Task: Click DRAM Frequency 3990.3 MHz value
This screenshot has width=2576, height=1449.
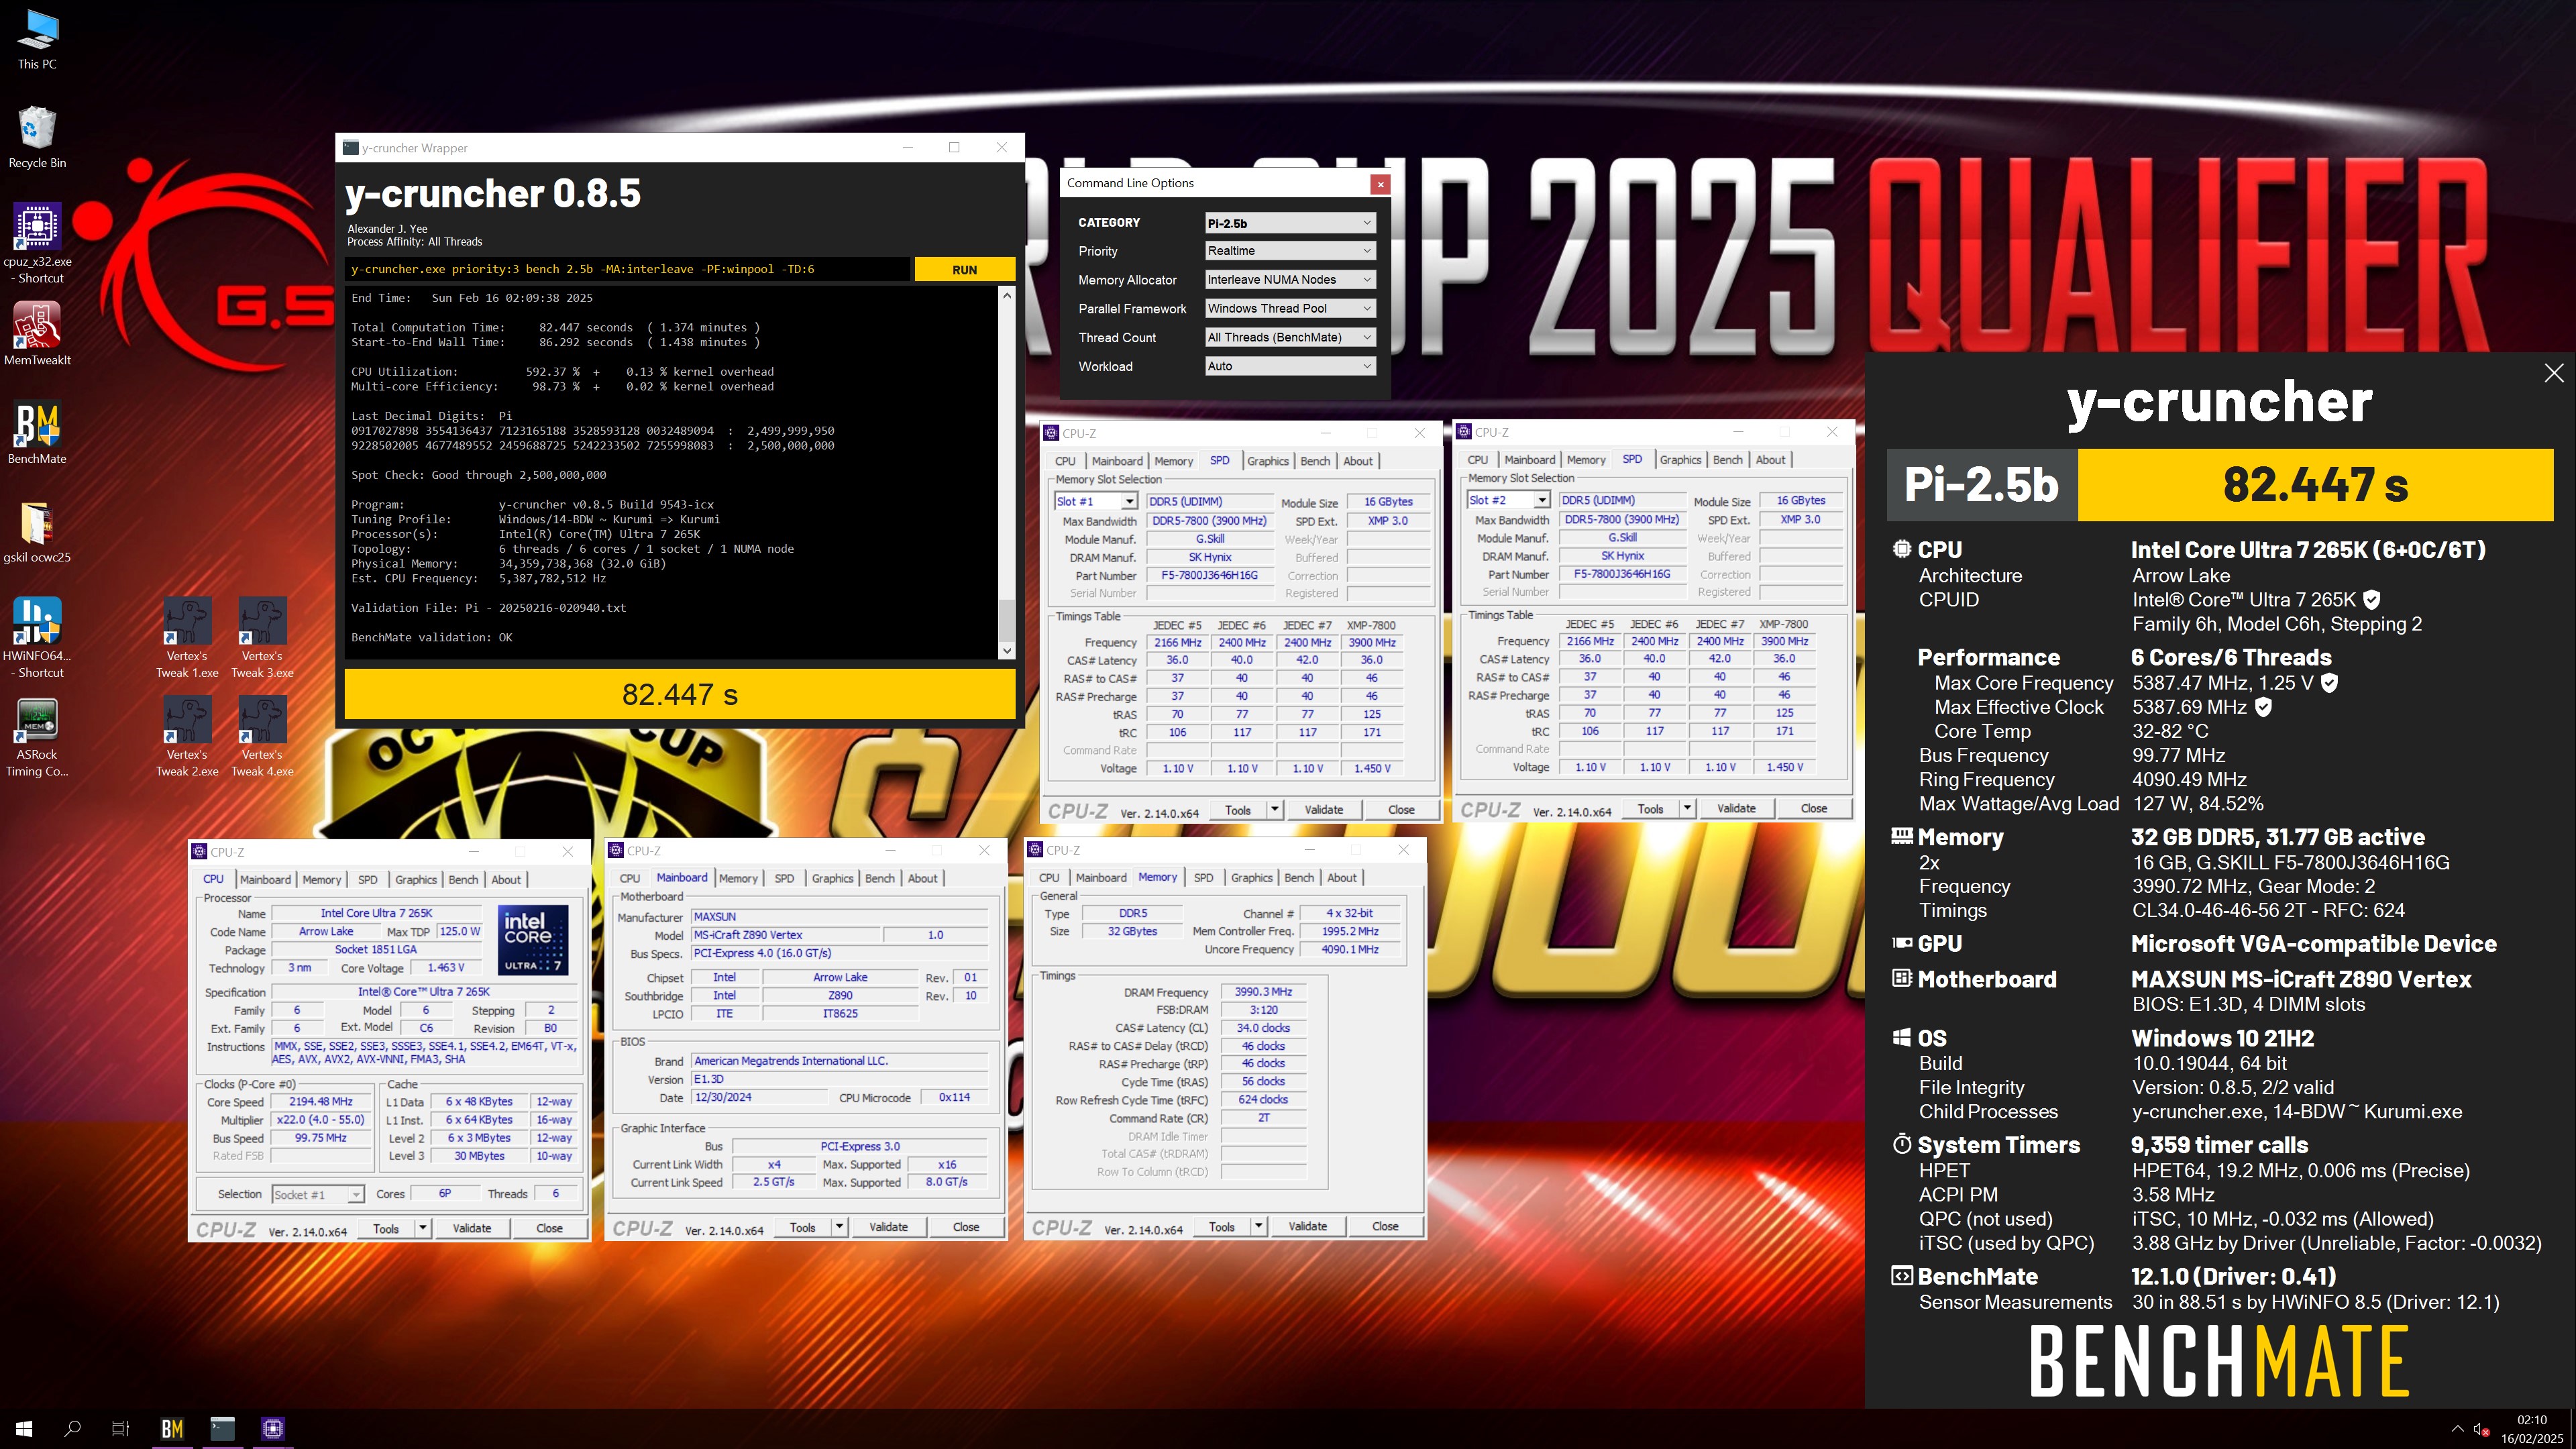Action: click(1263, 992)
